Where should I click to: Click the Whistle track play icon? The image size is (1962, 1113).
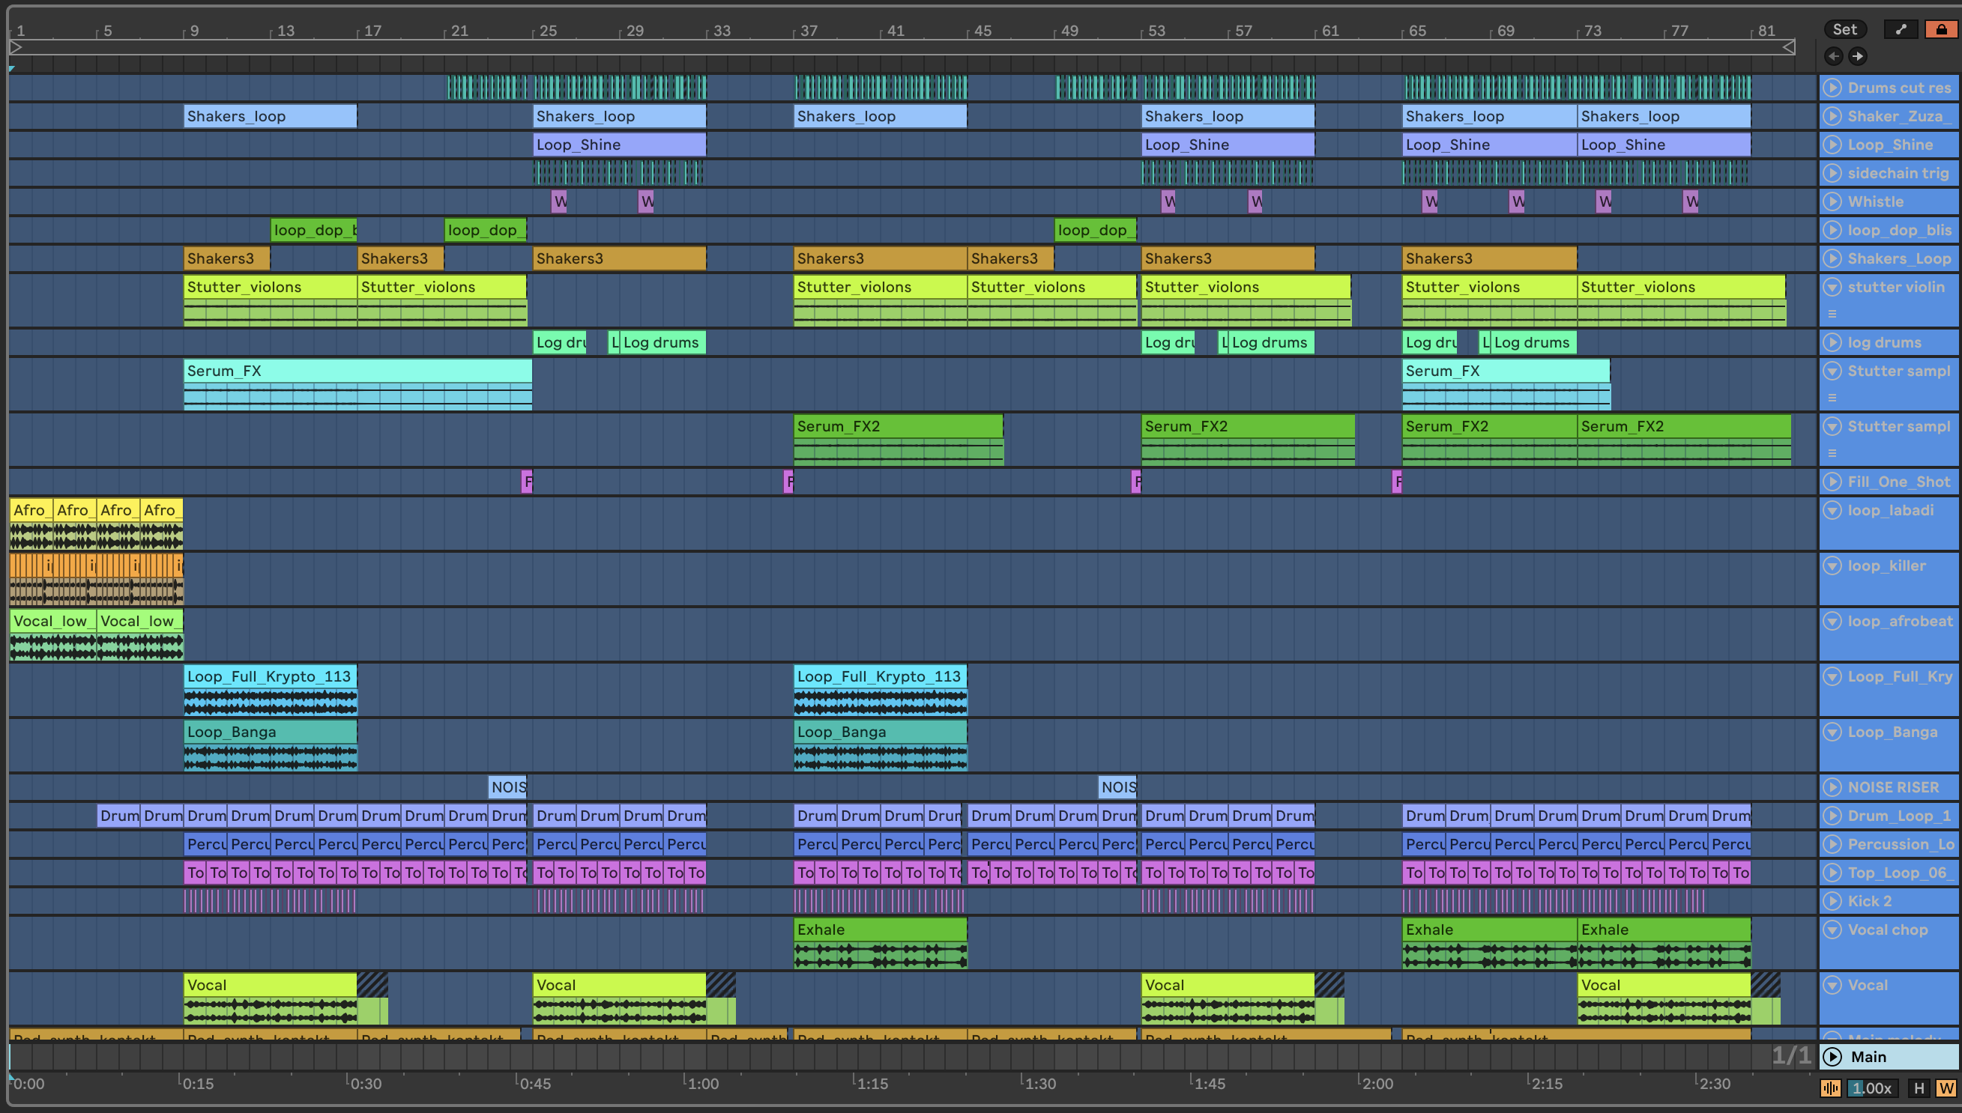click(x=1832, y=201)
